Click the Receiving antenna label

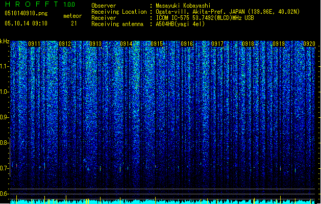tap(117, 24)
